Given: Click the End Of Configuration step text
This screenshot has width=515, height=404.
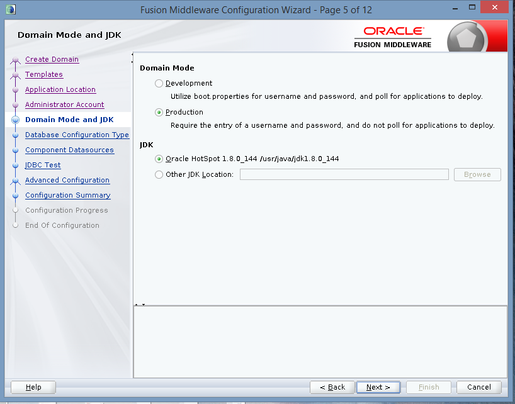Looking at the screenshot, I should click(62, 225).
